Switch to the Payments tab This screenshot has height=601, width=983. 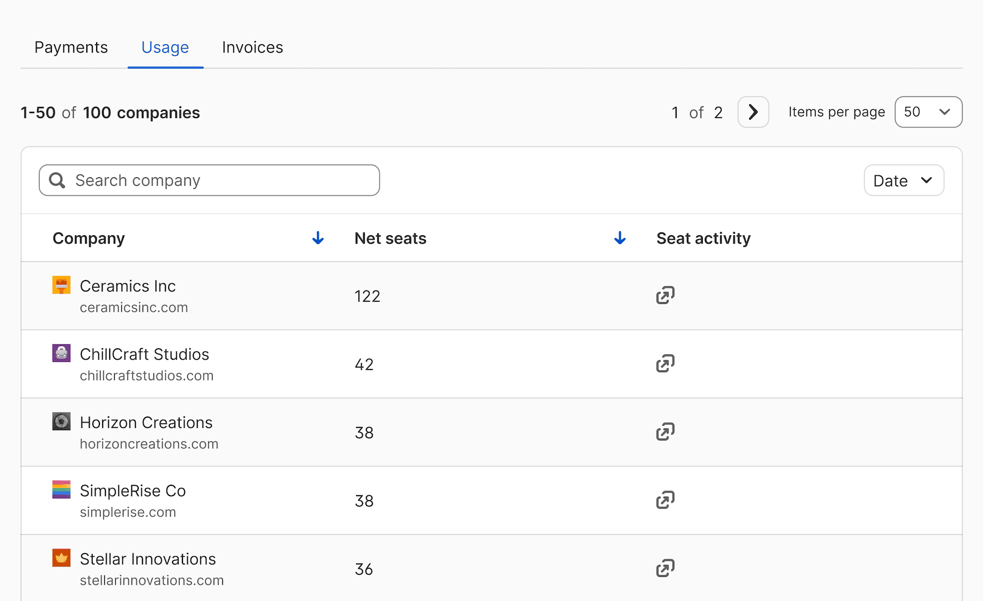pos(71,47)
